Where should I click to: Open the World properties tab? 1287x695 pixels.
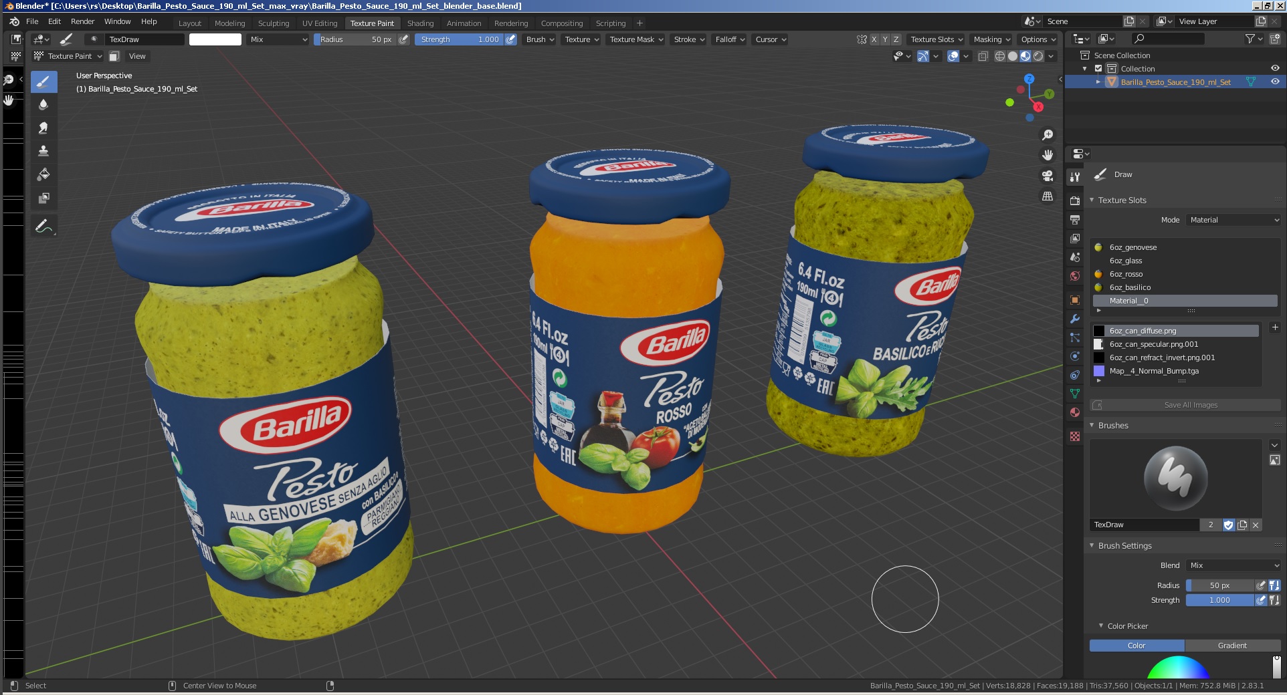click(1075, 276)
